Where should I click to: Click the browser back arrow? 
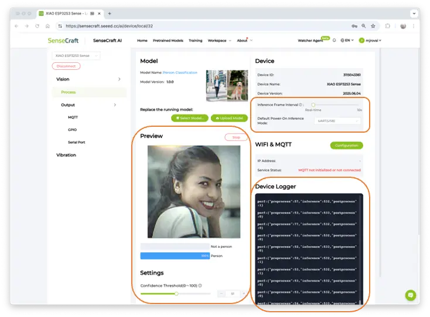tap(16, 26)
